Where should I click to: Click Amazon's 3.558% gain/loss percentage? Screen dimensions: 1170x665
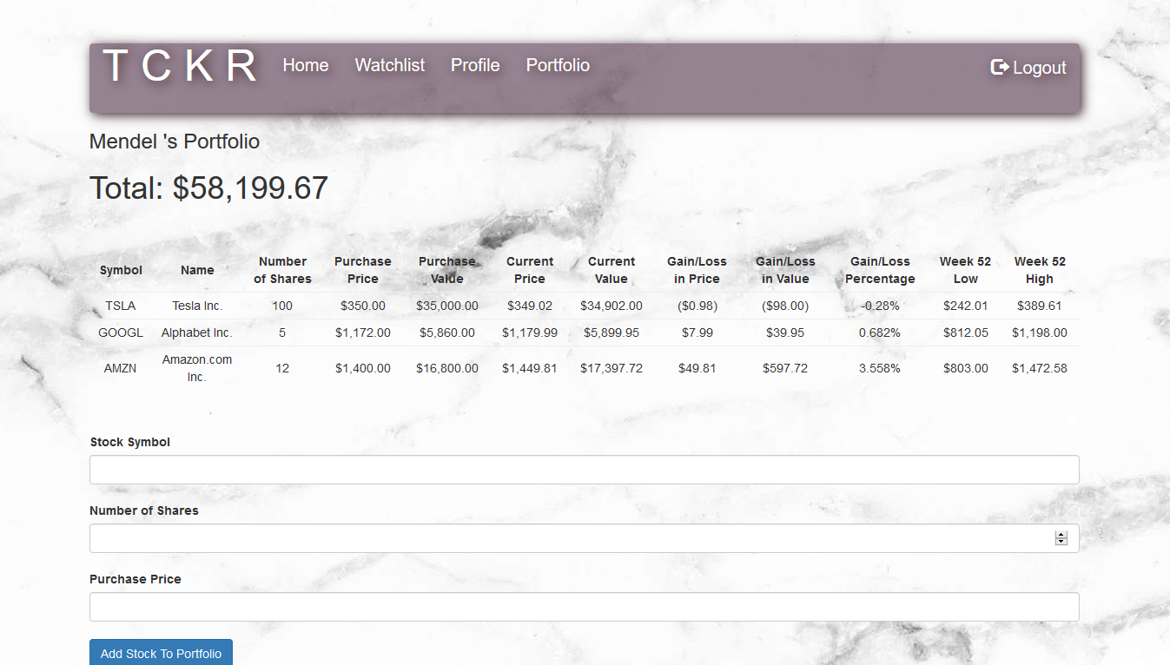(x=880, y=368)
